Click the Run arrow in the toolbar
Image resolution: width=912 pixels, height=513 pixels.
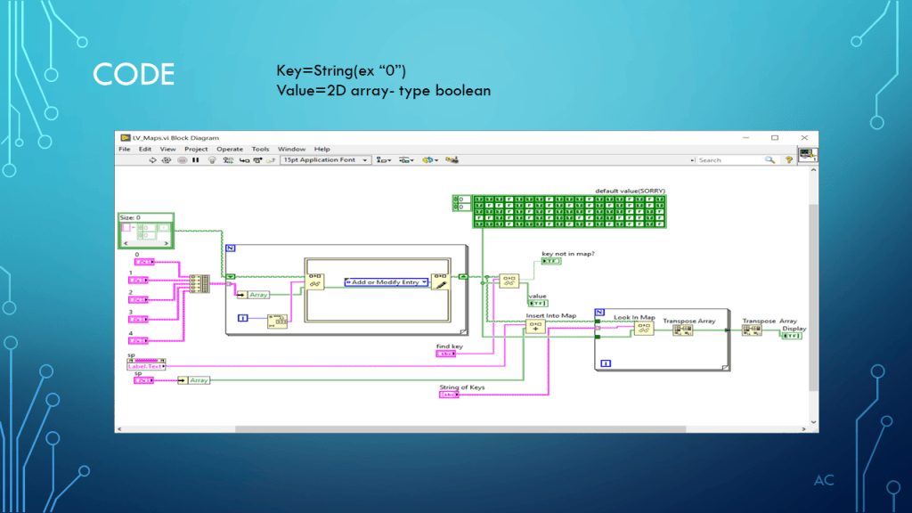click(152, 160)
